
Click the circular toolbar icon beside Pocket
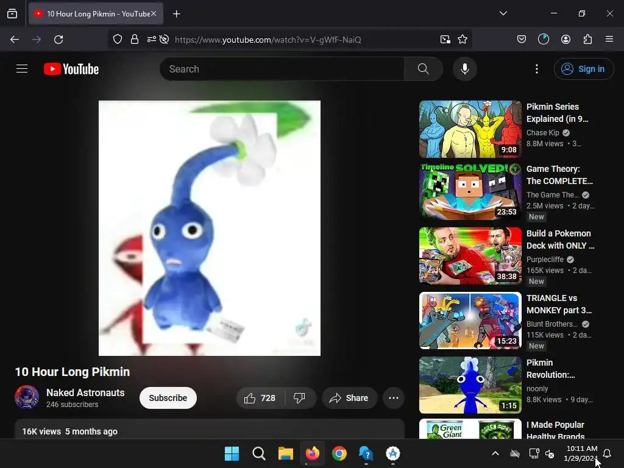tap(543, 40)
